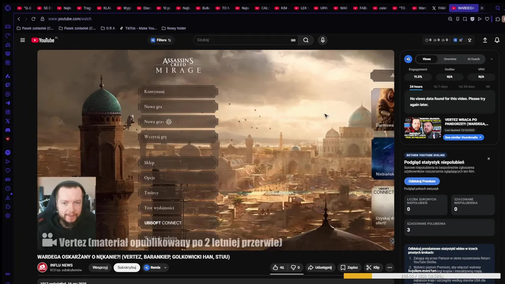Click the Klip clip button
Screen dimensions: 505x284
click(x=372, y=267)
